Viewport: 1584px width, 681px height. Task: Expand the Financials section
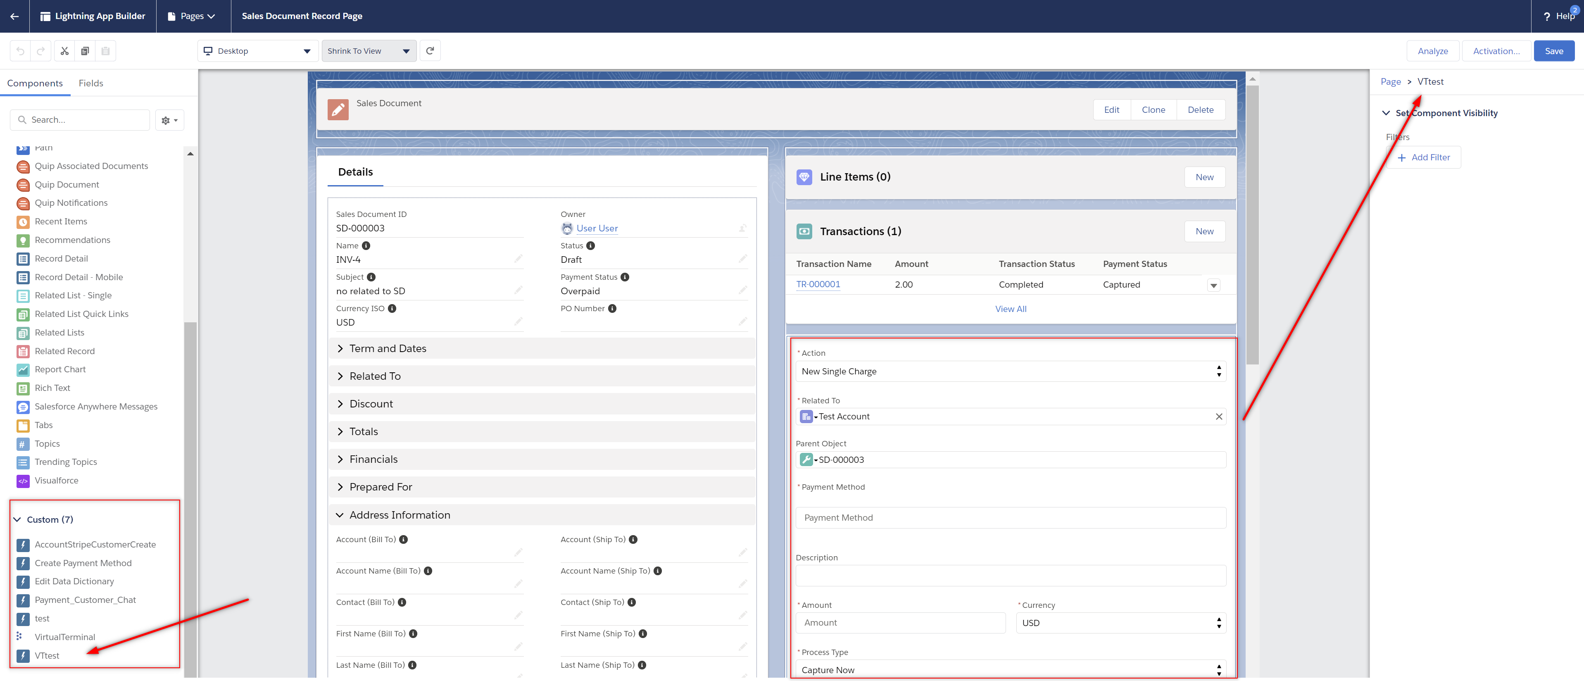tap(542, 459)
